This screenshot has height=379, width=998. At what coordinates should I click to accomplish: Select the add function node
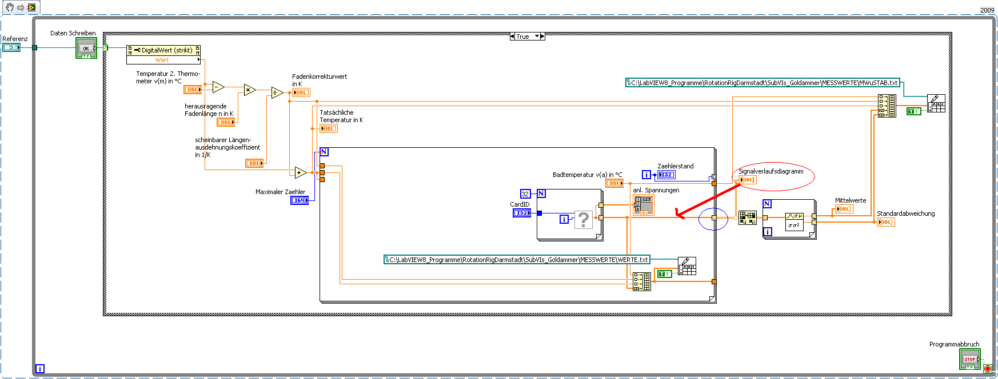[x=301, y=172]
